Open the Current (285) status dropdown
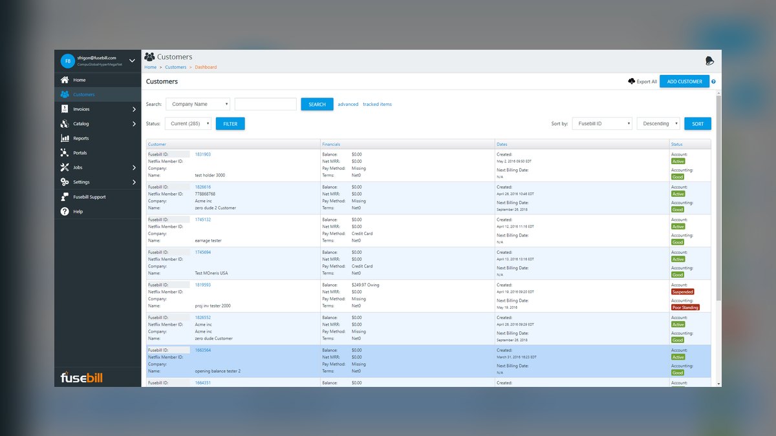776x436 pixels. [x=188, y=123]
